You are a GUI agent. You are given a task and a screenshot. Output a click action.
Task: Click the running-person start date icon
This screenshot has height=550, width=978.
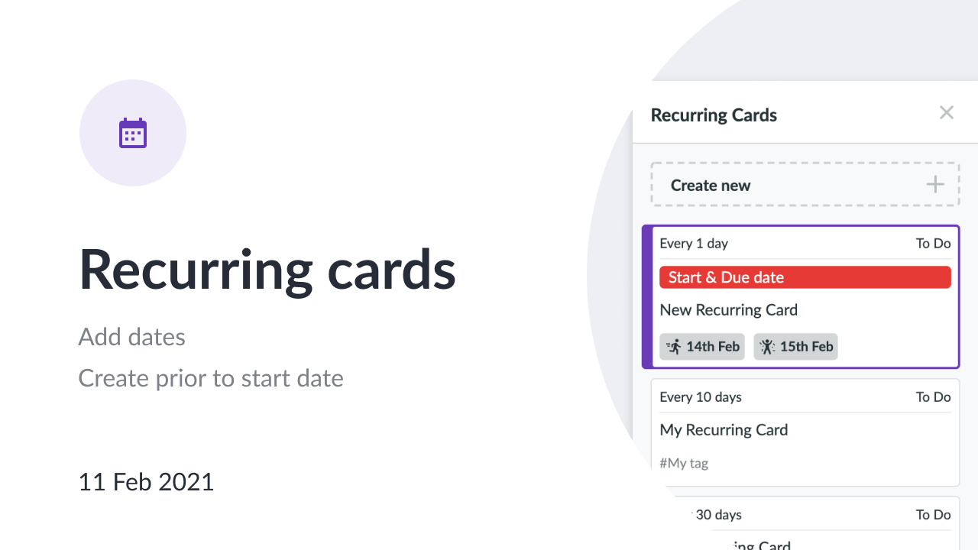[673, 347]
